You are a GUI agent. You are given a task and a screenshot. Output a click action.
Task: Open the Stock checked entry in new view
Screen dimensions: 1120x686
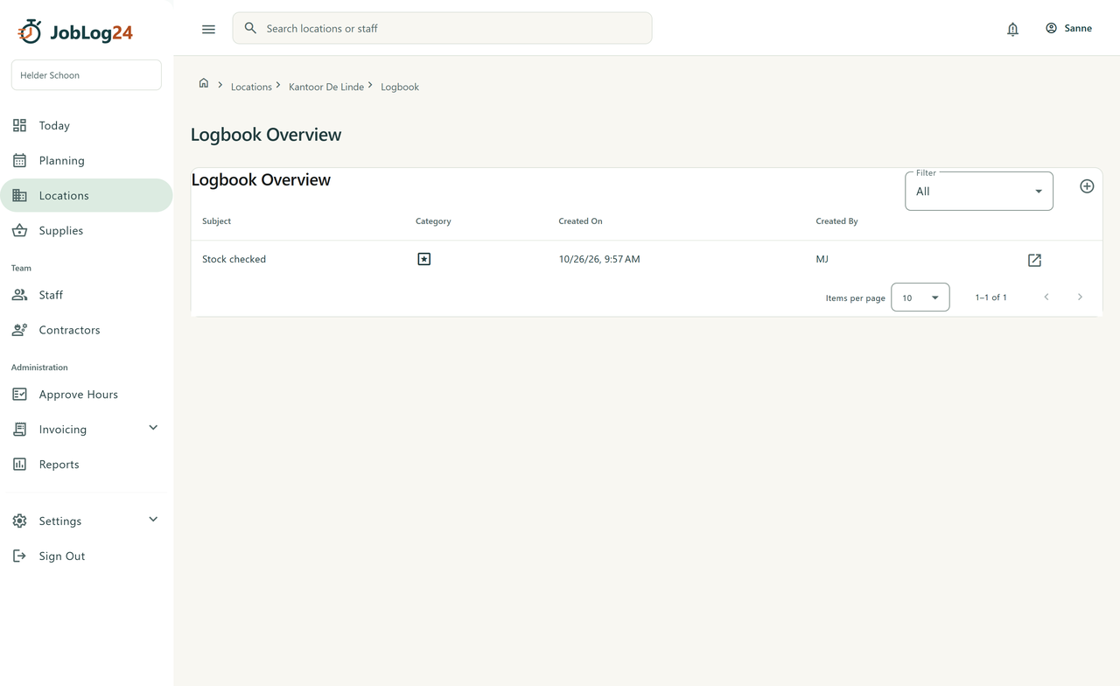click(1034, 260)
